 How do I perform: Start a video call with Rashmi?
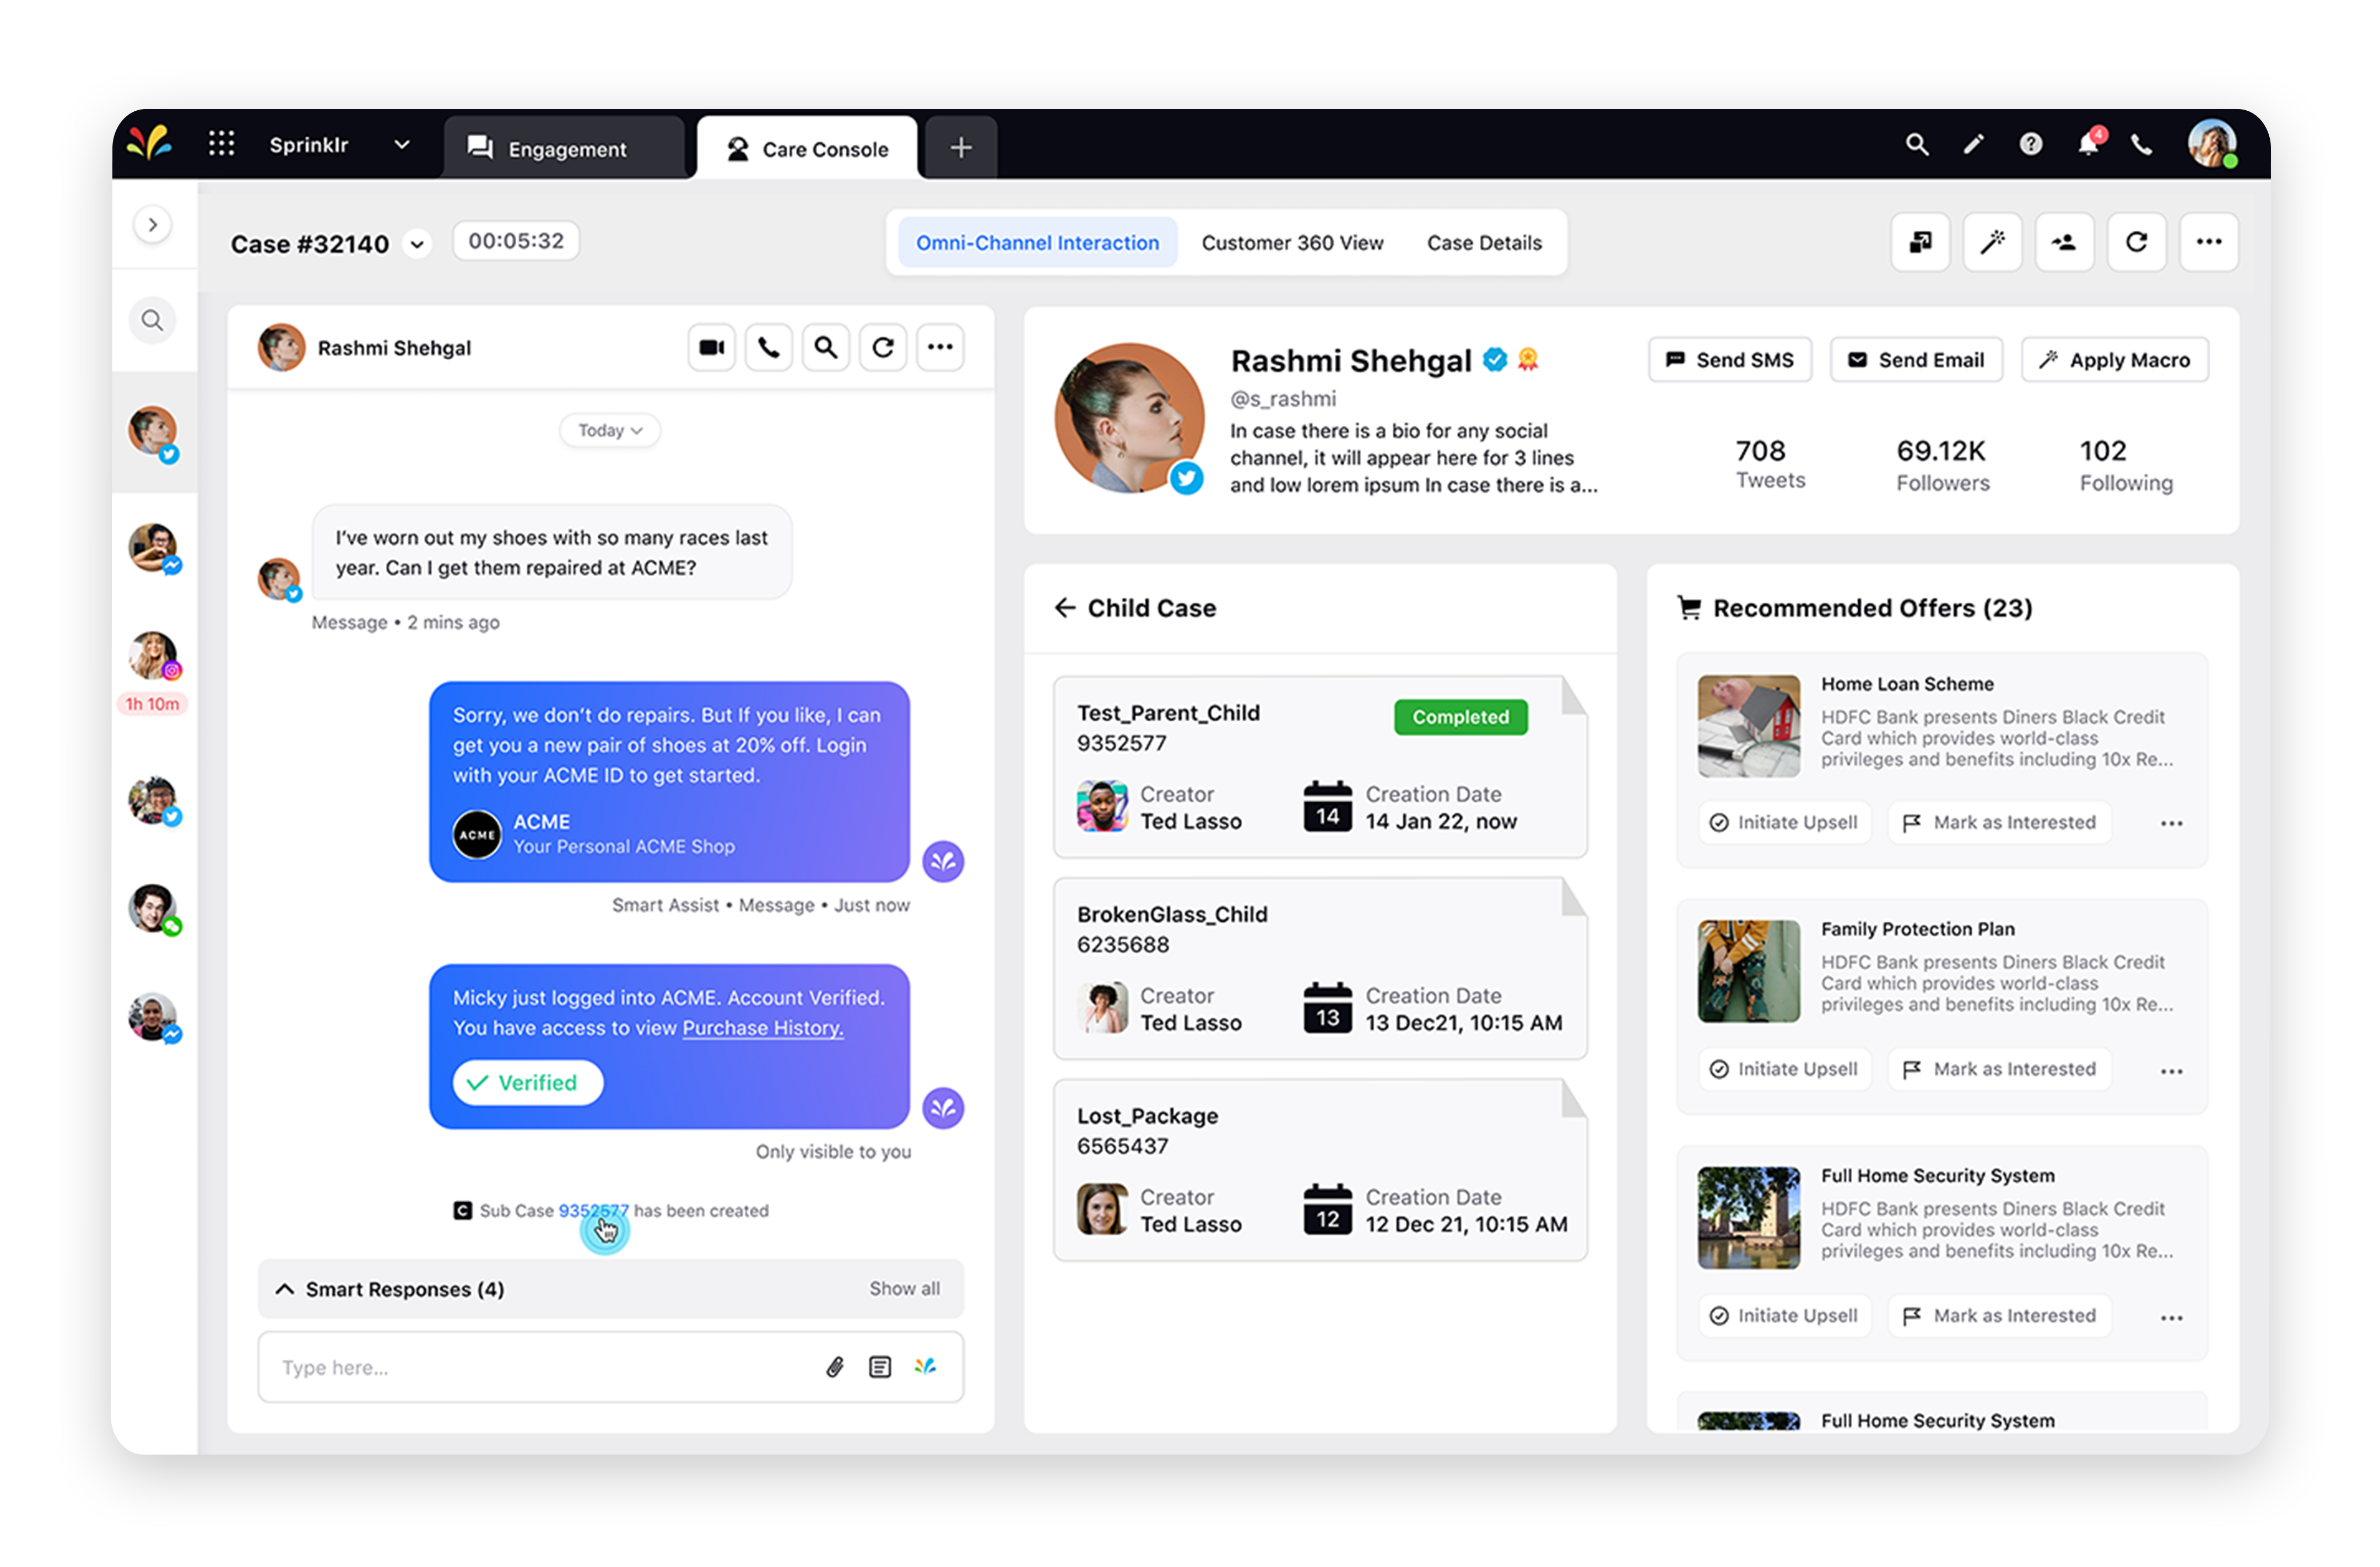pos(711,347)
